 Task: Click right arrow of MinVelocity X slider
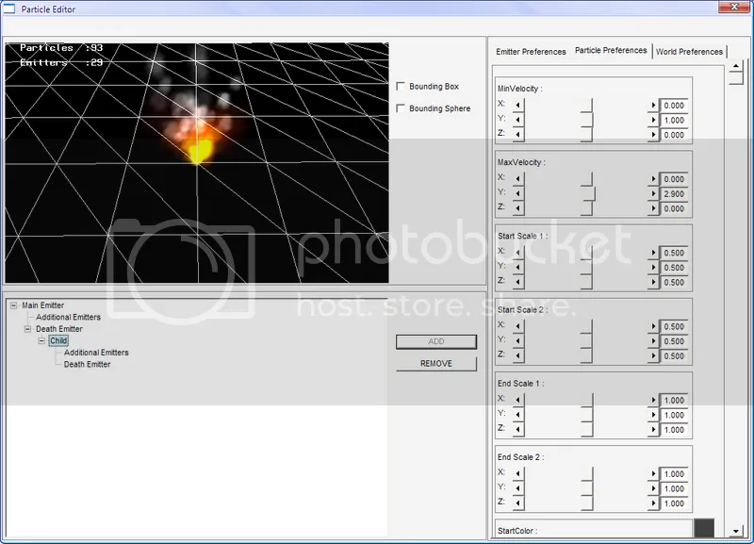[x=653, y=105]
